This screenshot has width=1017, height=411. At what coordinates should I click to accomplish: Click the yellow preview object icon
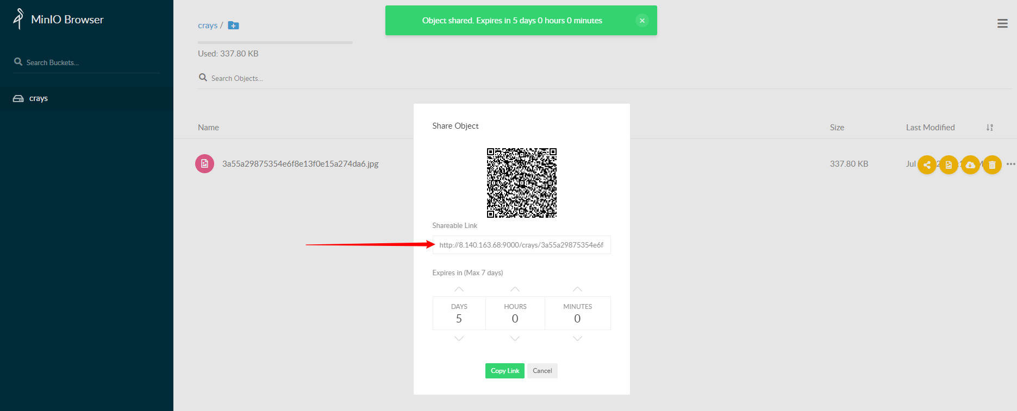pos(949,165)
